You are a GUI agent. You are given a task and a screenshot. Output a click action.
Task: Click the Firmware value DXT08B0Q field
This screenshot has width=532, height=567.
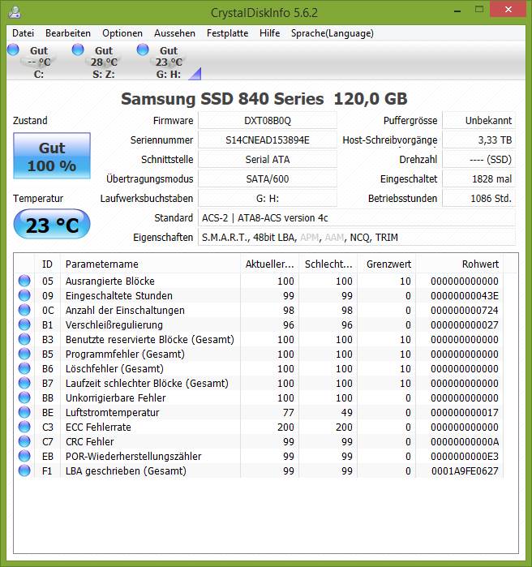[268, 120]
